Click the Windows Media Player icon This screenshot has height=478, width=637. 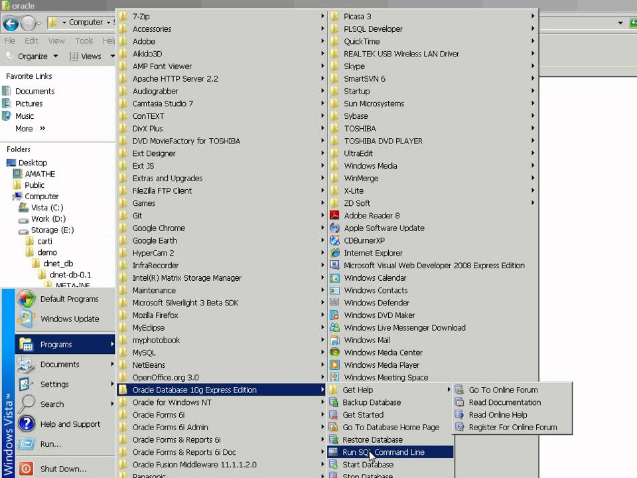pos(334,365)
